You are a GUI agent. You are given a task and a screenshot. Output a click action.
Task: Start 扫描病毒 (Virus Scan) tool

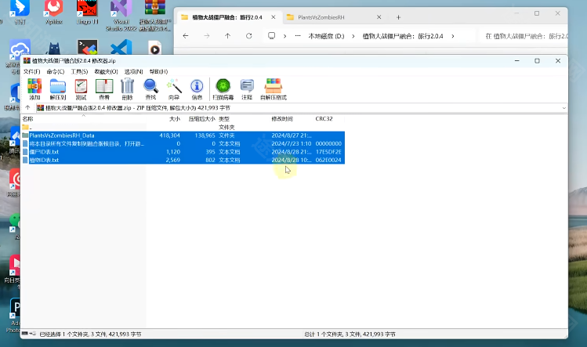click(x=222, y=89)
